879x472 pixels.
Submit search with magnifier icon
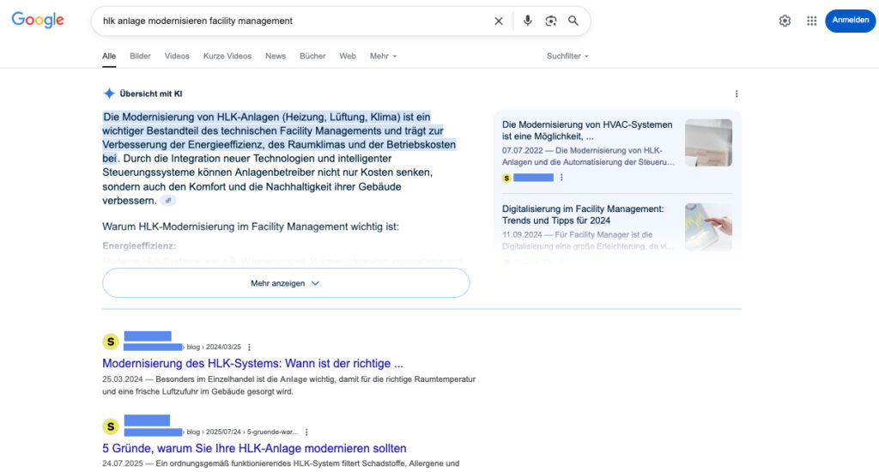(573, 21)
